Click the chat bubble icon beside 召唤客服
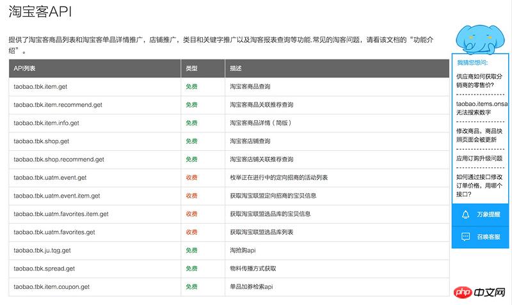Image resolution: width=512 pixels, height=305 pixels. click(466, 237)
